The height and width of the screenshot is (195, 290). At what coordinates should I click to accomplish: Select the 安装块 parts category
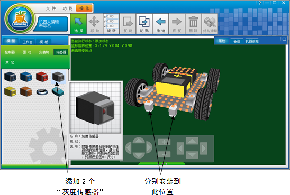[44, 52]
